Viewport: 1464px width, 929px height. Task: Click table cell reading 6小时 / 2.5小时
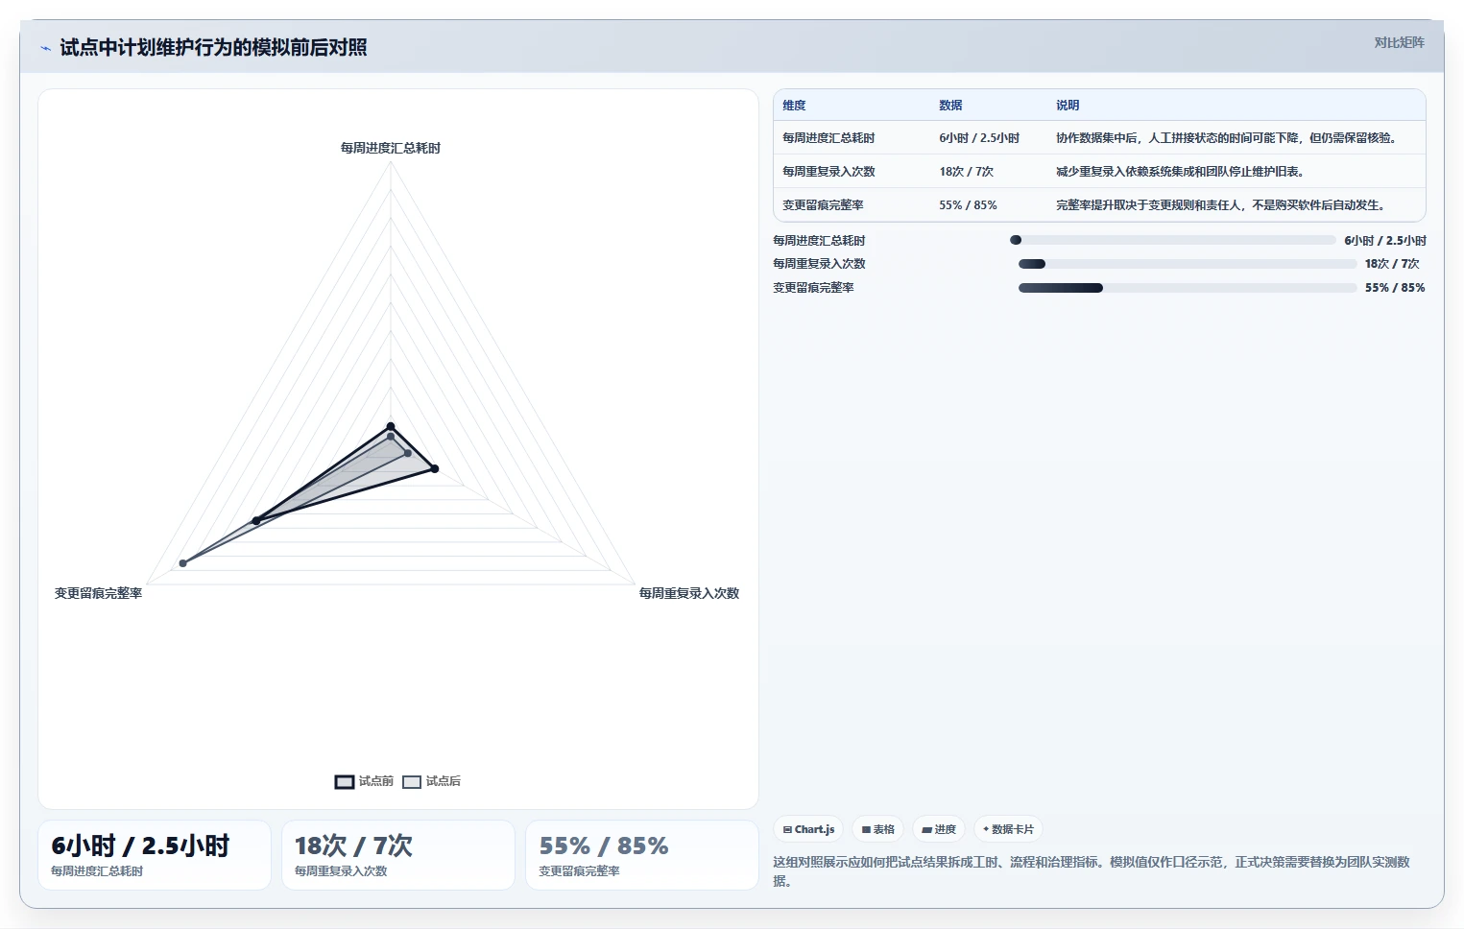click(979, 138)
